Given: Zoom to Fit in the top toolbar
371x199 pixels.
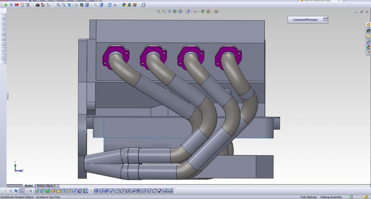Looking at the screenshot, I should [x=58, y=5].
